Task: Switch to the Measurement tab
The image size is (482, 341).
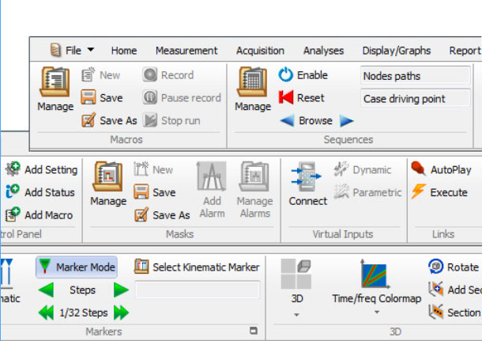Action: [x=186, y=51]
